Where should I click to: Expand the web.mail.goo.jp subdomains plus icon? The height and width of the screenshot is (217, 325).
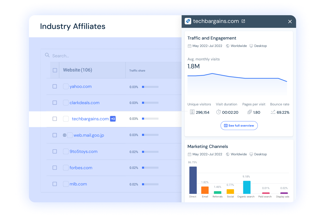click(x=64, y=135)
